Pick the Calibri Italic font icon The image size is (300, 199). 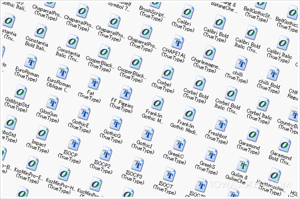pyautogui.click(x=283, y=43)
